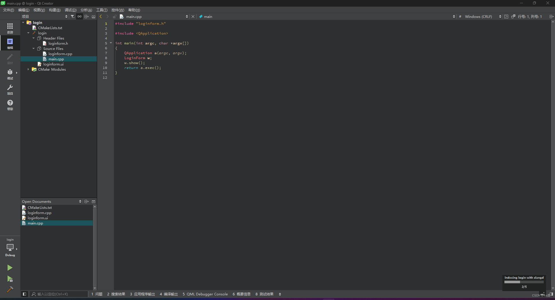The width and height of the screenshot is (555, 300).
Task: Close the Open Documents panel
Action: coord(93,202)
